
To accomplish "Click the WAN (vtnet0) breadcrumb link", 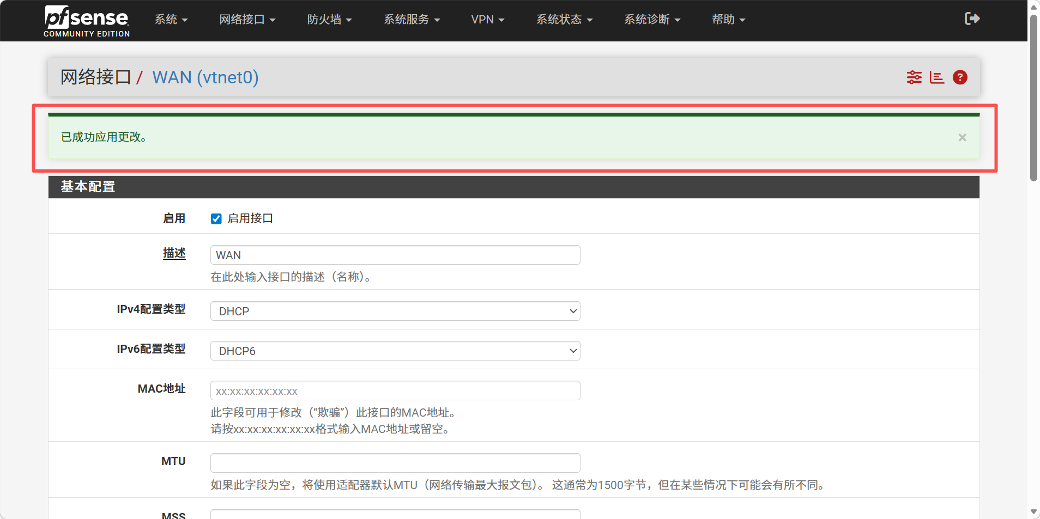I will click(x=205, y=77).
